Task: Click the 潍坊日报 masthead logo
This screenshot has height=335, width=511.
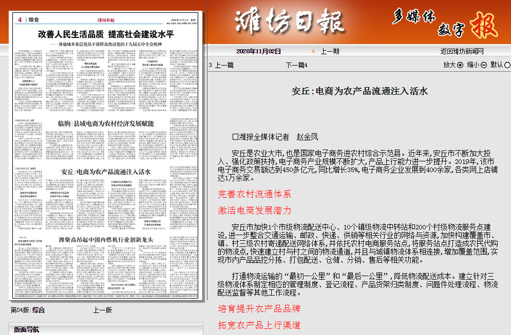Action: coord(289,22)
